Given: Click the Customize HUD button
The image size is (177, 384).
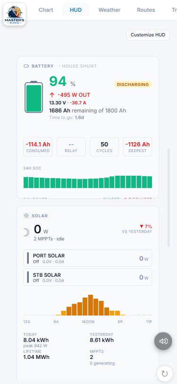Looking at the screenshot, I should [148, 35].
